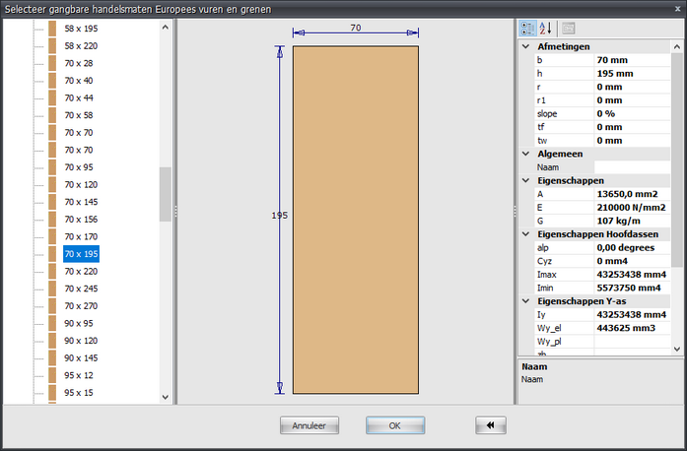Click the b value 70 mm
The image size is (687, 451).
tap(632, 60)
